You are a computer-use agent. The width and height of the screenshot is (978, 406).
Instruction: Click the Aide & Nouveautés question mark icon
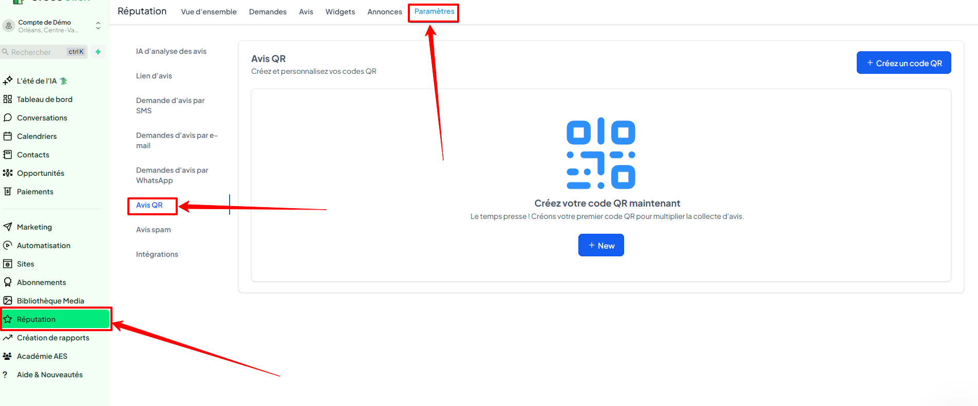point(5,374)
